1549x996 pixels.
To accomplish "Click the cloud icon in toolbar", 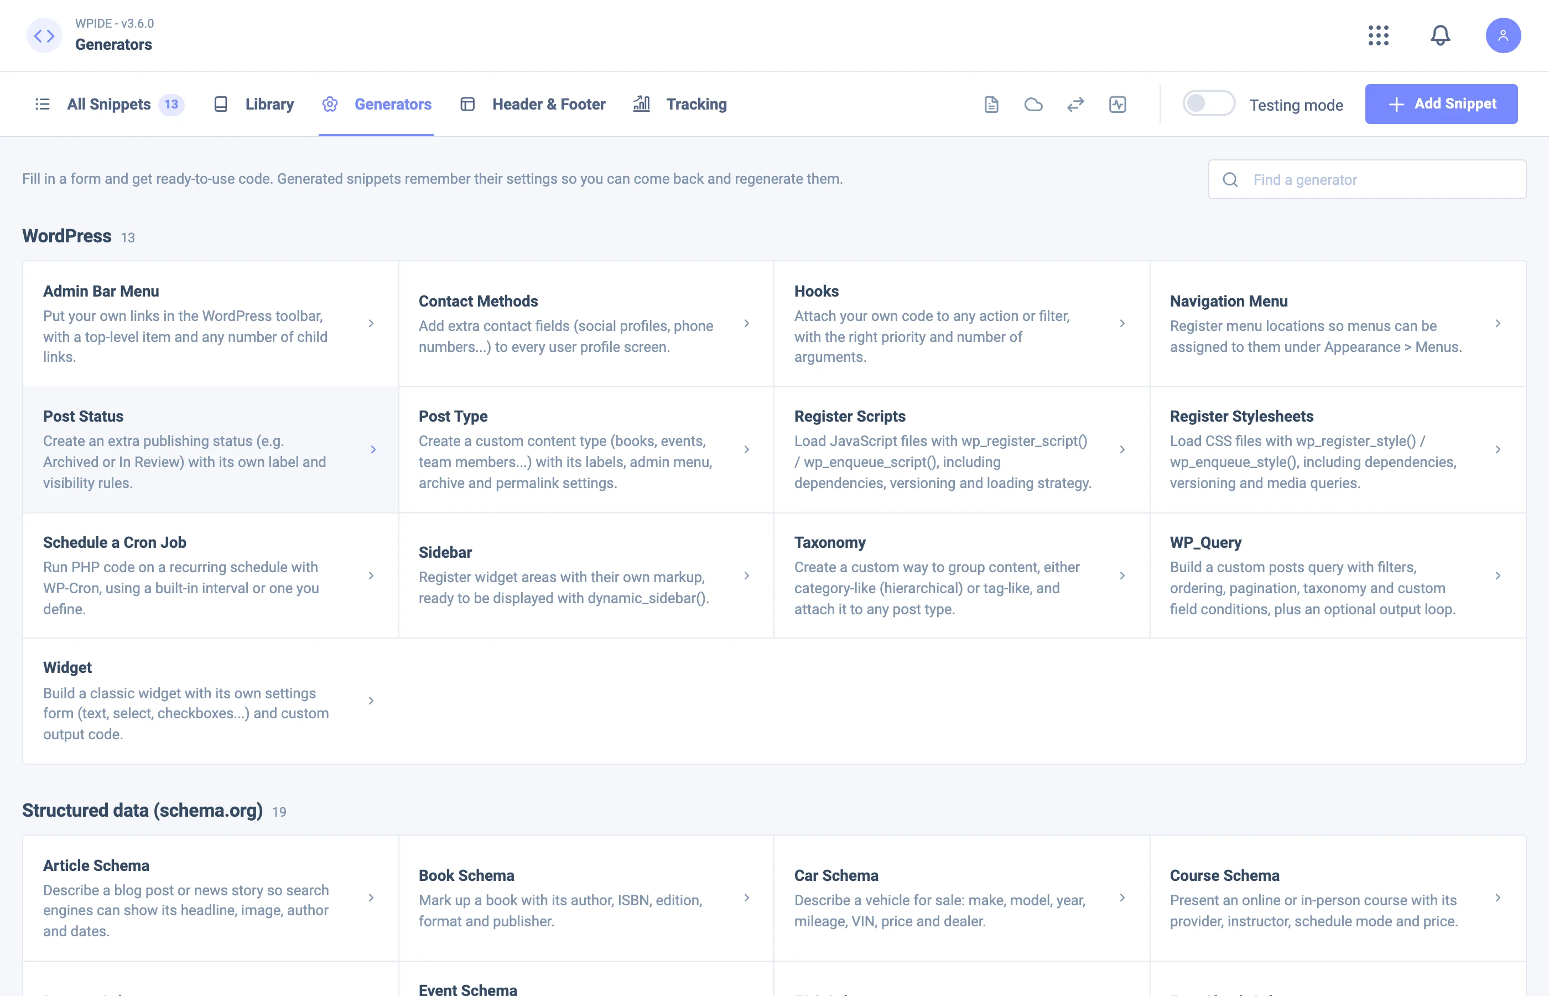I will click(1033, 105).
